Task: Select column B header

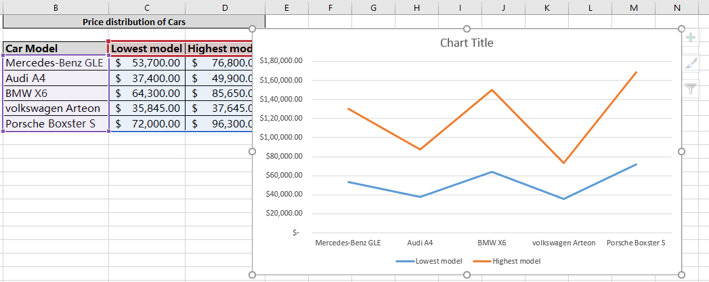Action: tap(56, 7)
